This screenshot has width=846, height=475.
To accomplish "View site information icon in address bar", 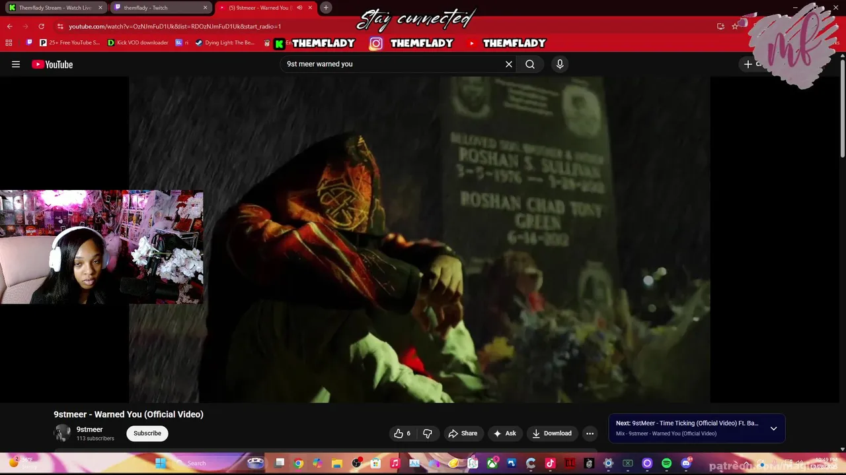I will pyautogui.click(x=60, y=26).
